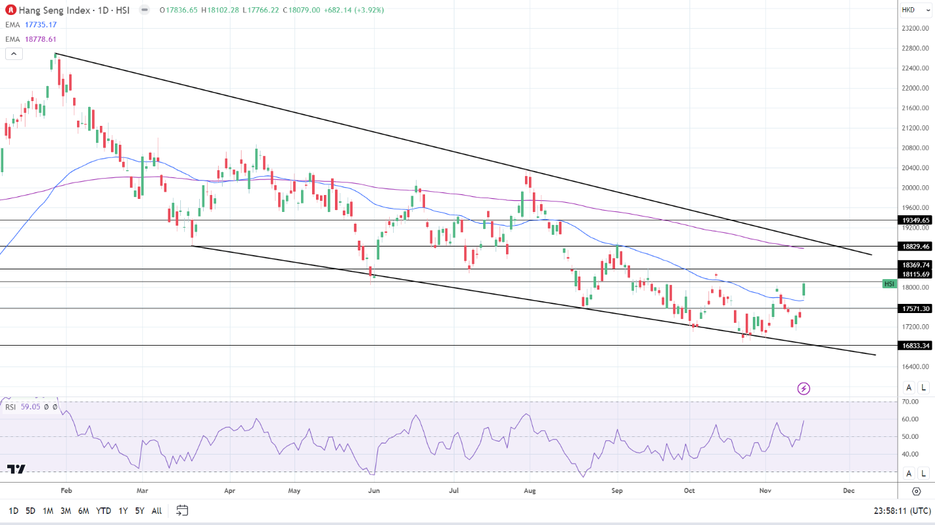Viewport: 935px width, 525px height.
Task: Select the 5D time range
Action: click(31, 511)
